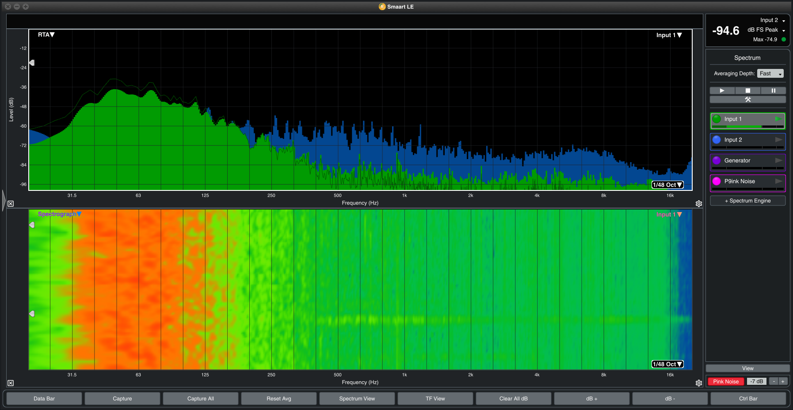Change Spectrograph 1/48 Oct banding dropdown

[667, 364]
